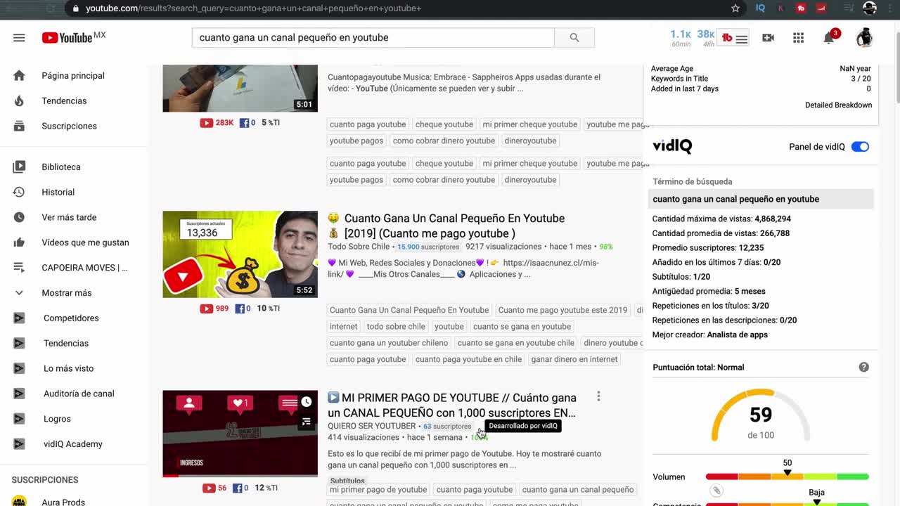Open Aura Prods subscription
This screenshot has height=506, width=900.
point(63,502)
